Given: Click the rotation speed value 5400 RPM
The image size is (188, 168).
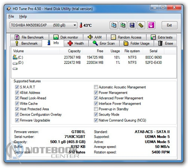Looking at the screenshot, I should click(x=161, y=152).
